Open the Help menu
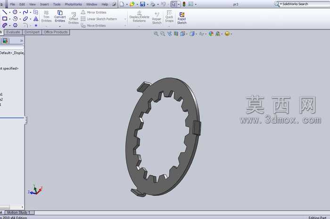This screenshot has width=330, height=219. tap(105, 4)
